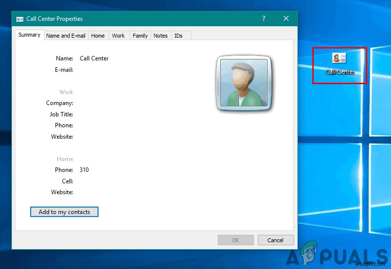This screenshot has width=391, height=269.
Task: Open the Family tab
Action: pos(140,36)
